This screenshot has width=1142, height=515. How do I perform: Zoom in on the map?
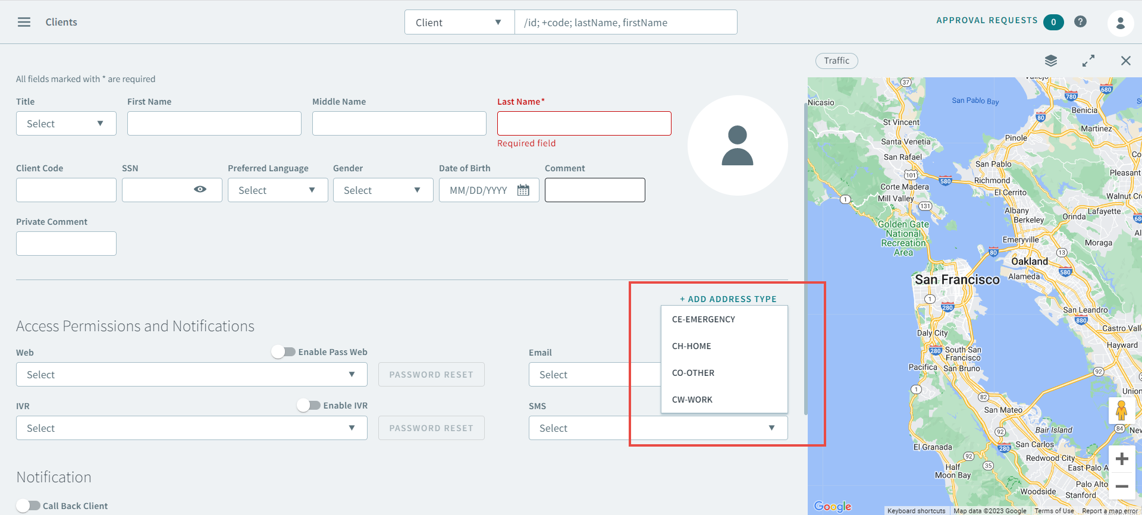click(x=1122, y=459)
